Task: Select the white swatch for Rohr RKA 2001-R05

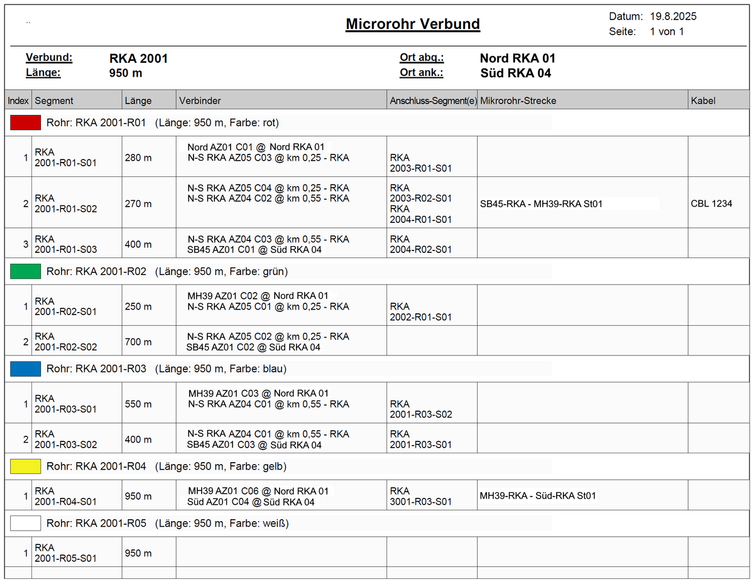Action: (25, 523)
